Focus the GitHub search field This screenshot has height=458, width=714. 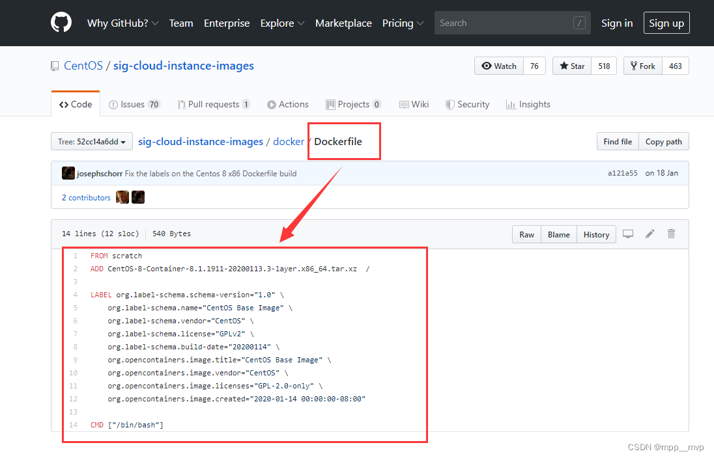[x=512, y=23]
